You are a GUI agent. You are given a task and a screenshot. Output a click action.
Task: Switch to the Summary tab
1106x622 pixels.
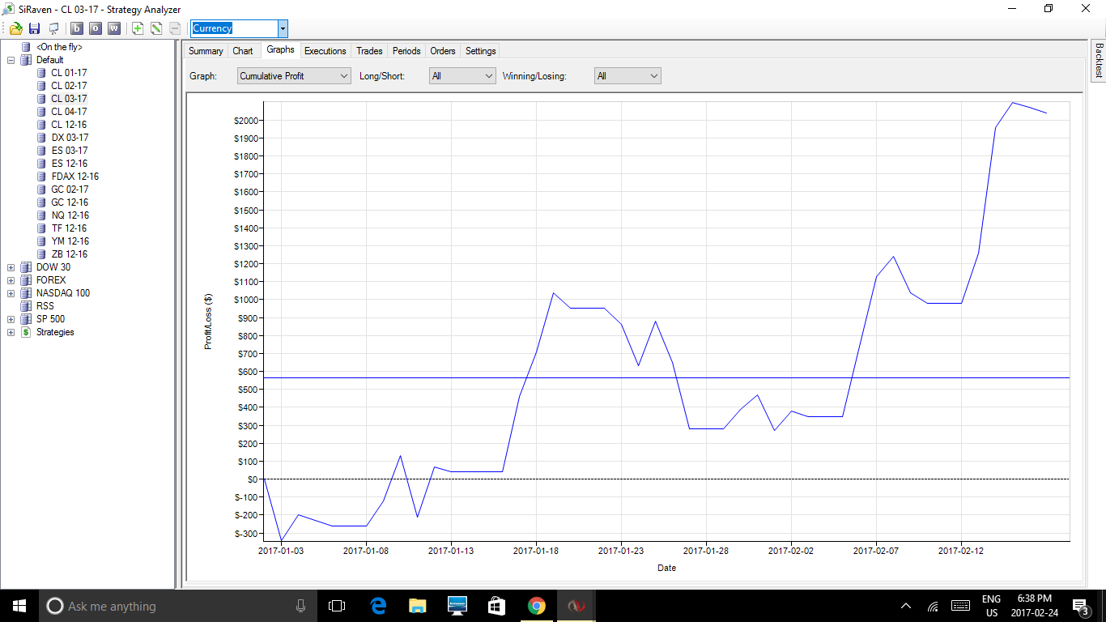click(206, 51)
